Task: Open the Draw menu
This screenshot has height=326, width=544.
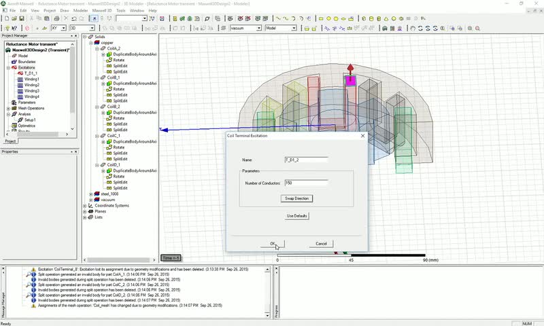Action: point(65,11)
